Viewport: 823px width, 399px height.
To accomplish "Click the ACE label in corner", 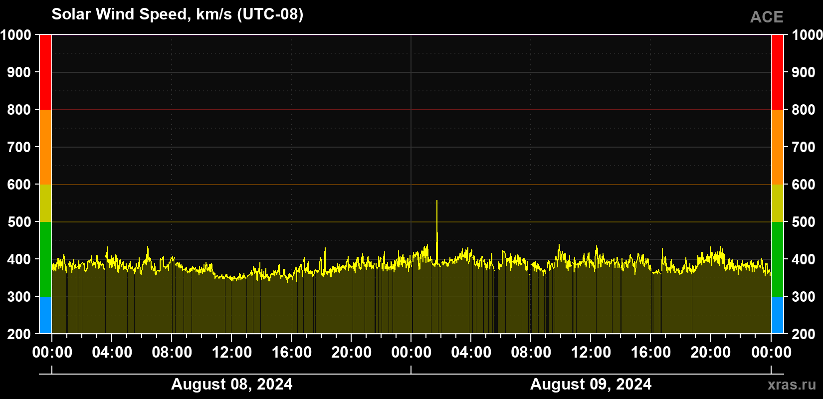I will click(x=767, y=17).
